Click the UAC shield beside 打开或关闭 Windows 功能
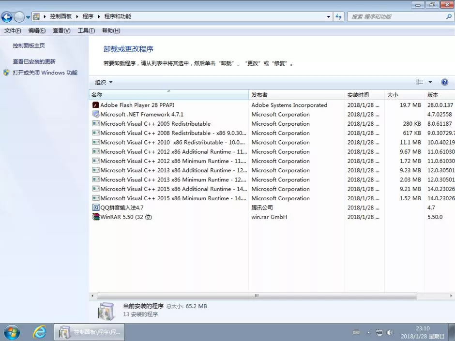This screenshot has width=455, height=341. coord(6,73)
